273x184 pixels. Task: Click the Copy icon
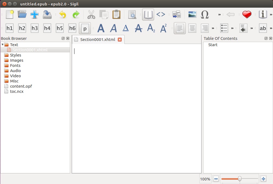[x=104, y=14]
